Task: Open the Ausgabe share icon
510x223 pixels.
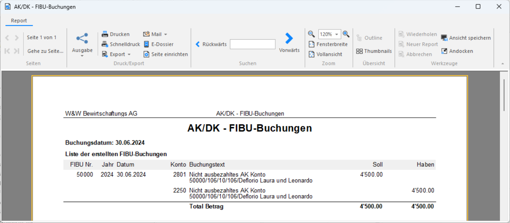Action: coord(82,38)
